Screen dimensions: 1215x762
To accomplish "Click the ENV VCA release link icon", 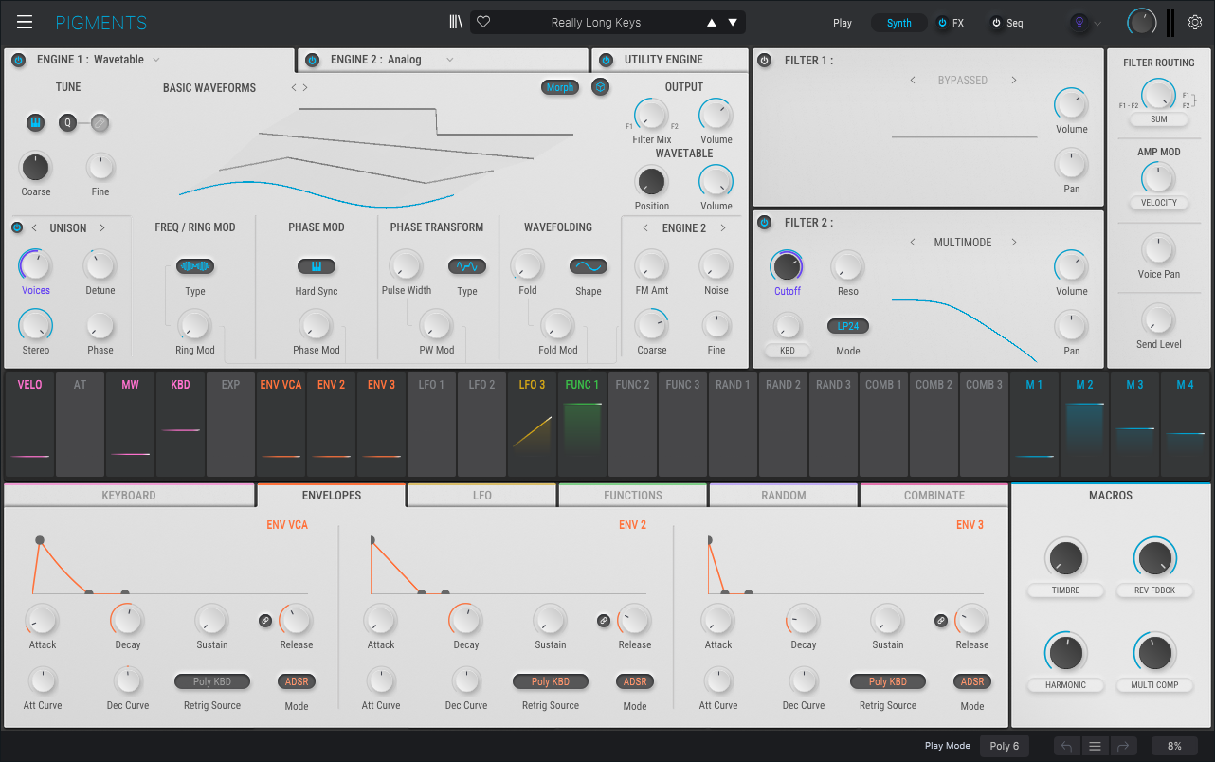I will pyautogui.click(x=265, y=621).
